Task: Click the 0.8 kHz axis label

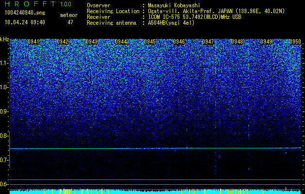Action: 4,136
